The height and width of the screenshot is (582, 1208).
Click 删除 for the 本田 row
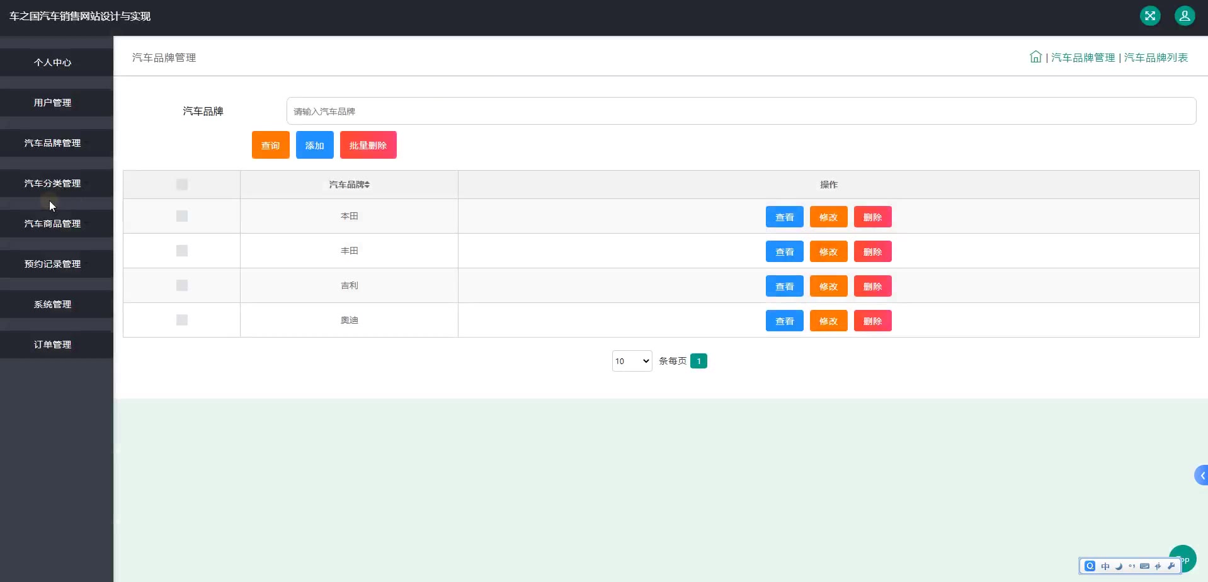(873, 217)
